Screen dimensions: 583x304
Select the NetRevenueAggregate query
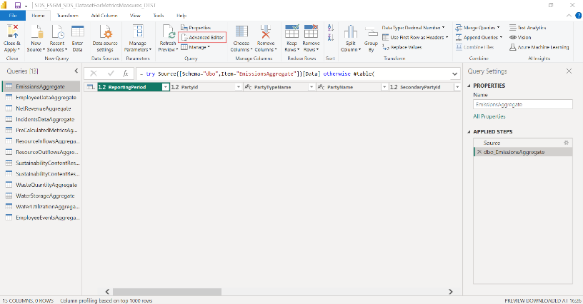pyautogui.click(x=41, y=108)
